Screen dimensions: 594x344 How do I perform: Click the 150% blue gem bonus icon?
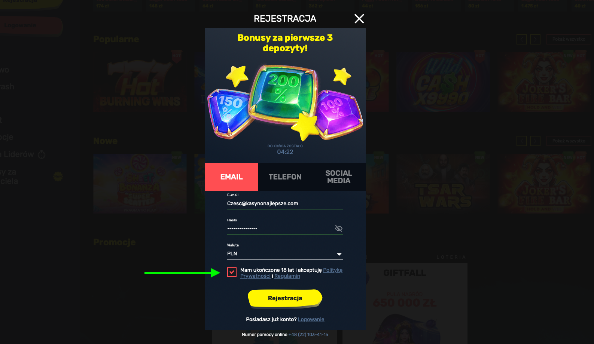click(x=228, y=112)
